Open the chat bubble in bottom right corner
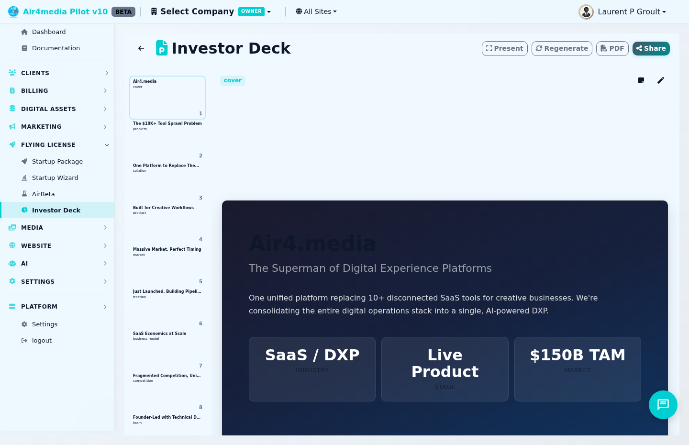689x445 pixels. click(x=663, y=405)
